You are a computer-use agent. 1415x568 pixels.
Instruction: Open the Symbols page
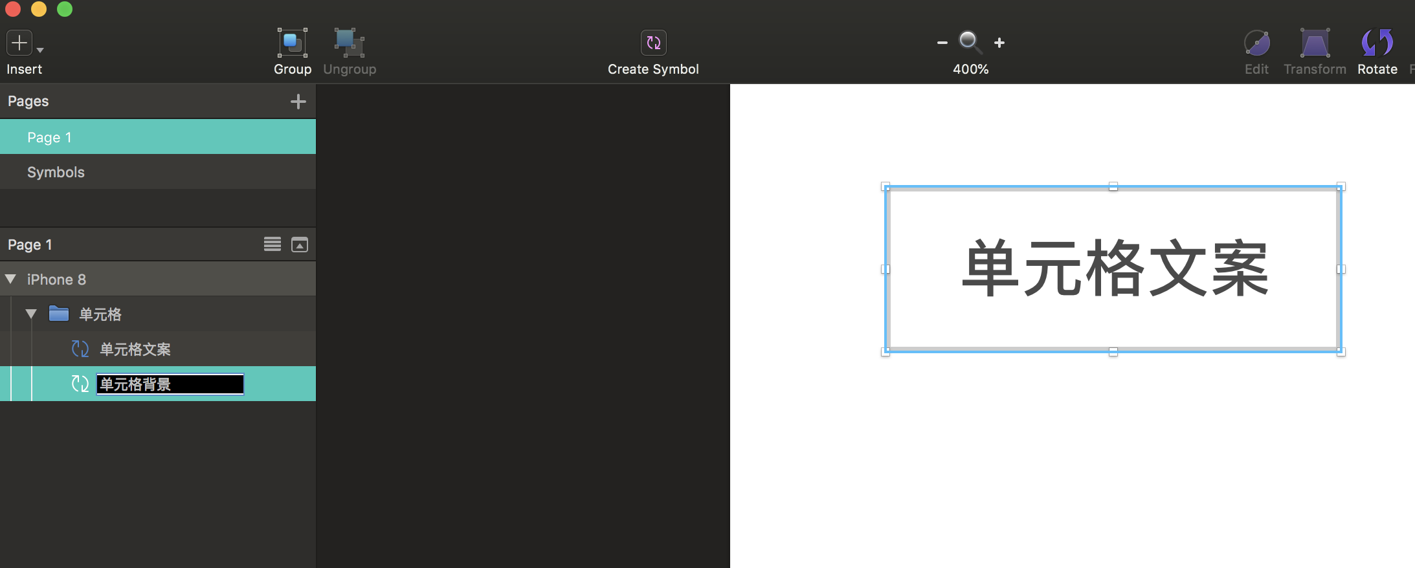(158, 172)
